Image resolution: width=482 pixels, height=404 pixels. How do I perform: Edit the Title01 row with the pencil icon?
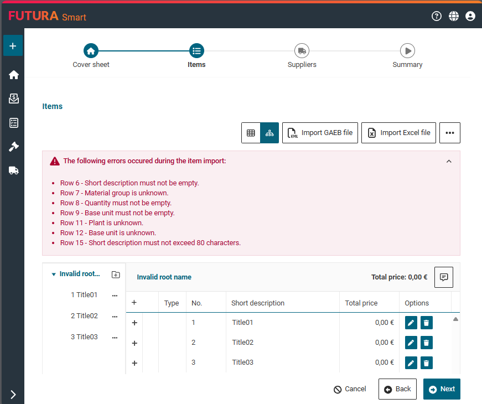click(411, 323)
